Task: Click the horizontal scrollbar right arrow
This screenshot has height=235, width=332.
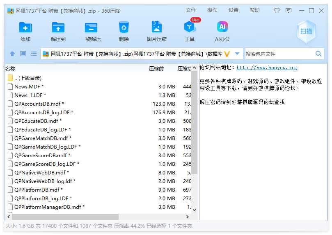Action: point(187,217)
